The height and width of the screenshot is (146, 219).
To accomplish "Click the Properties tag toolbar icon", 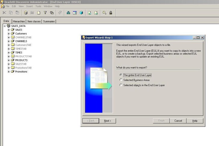I will click(60, 13).
